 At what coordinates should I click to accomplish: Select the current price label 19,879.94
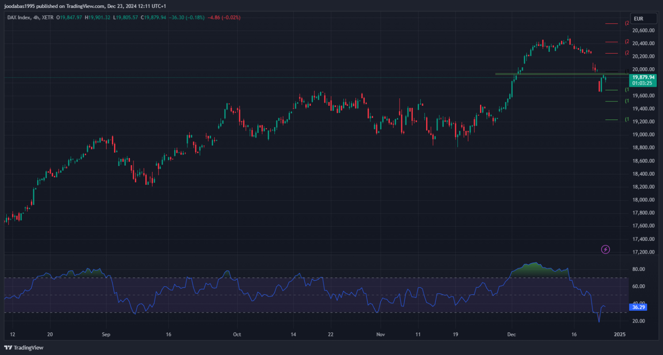[643, 77]
